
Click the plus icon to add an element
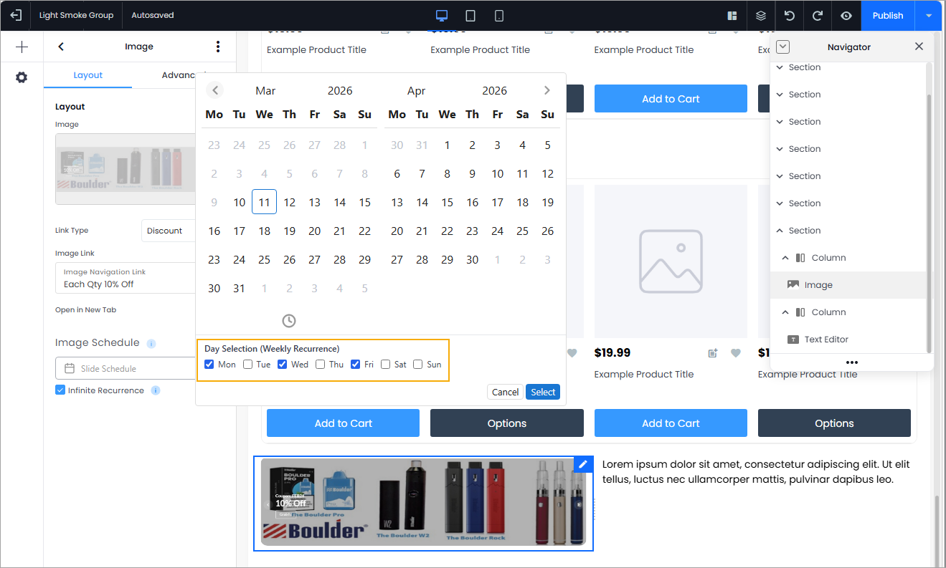(x=22, y=47)
